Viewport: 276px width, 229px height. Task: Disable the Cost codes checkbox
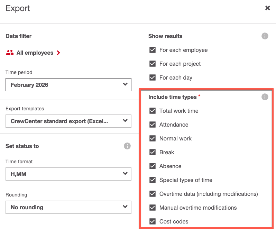[153, 221]
